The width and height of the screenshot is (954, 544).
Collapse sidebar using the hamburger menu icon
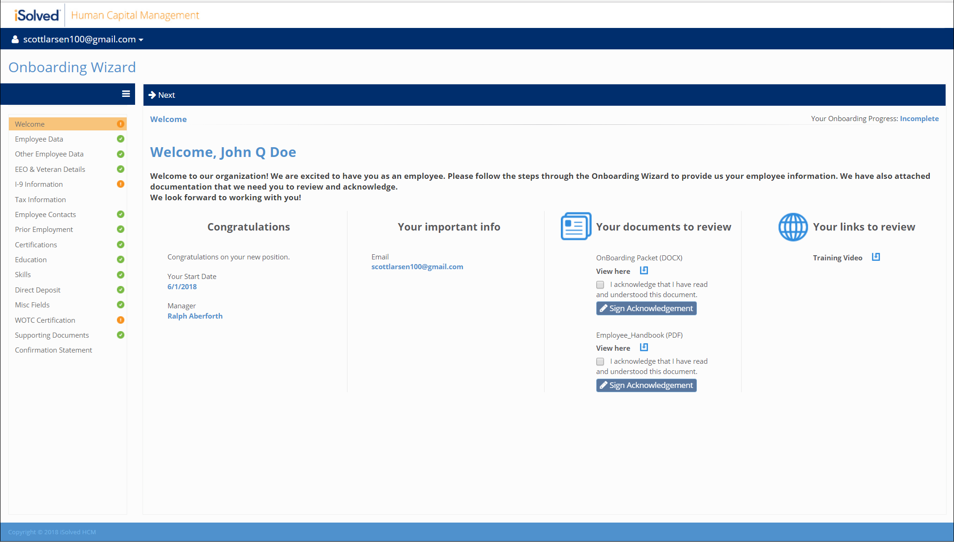click(126, 94)
